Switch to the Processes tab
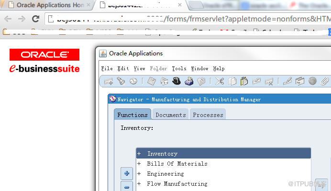331x191 pixels. point(208,115)
